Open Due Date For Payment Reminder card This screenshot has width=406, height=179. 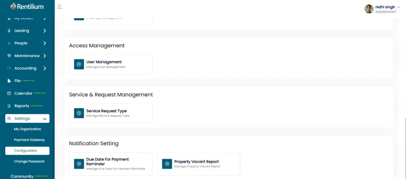(111, 164)
